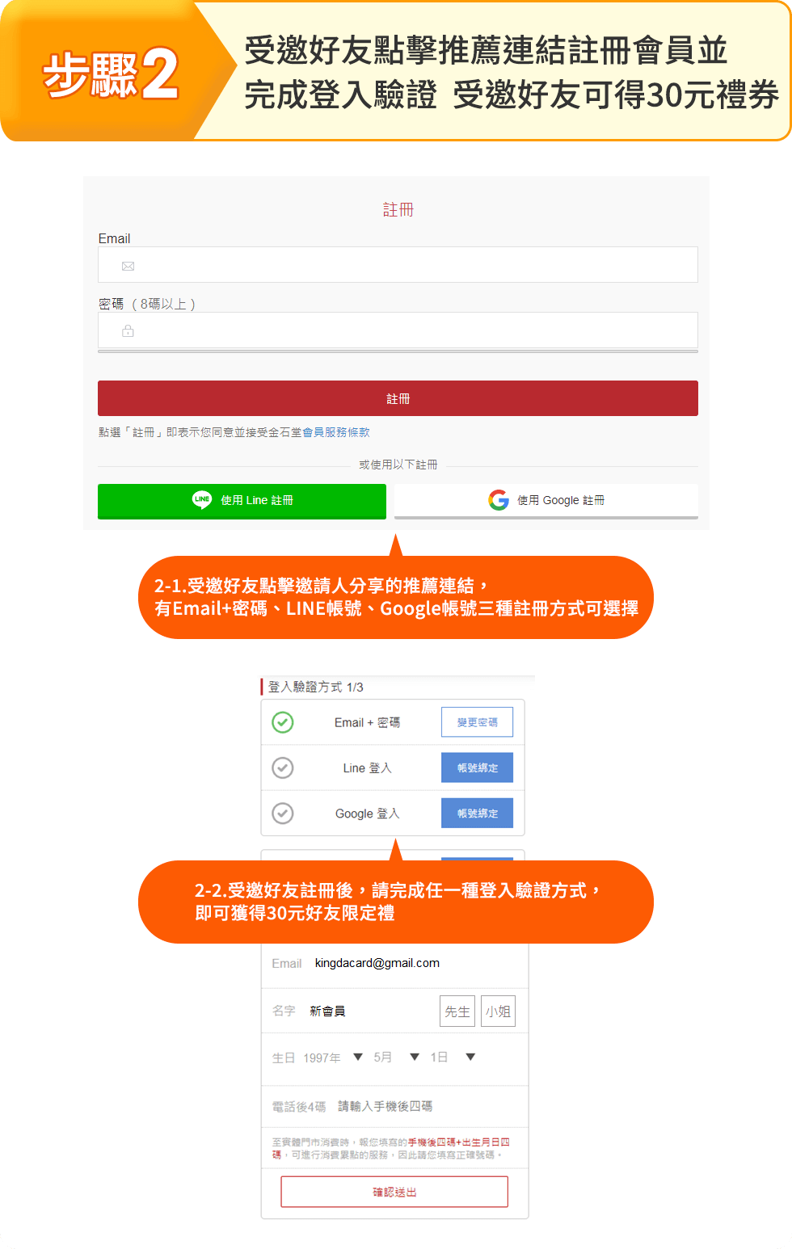Click 帳號綁定 next to Line 登入
This screenshot has height=1249, width=792.
point(477,767)
